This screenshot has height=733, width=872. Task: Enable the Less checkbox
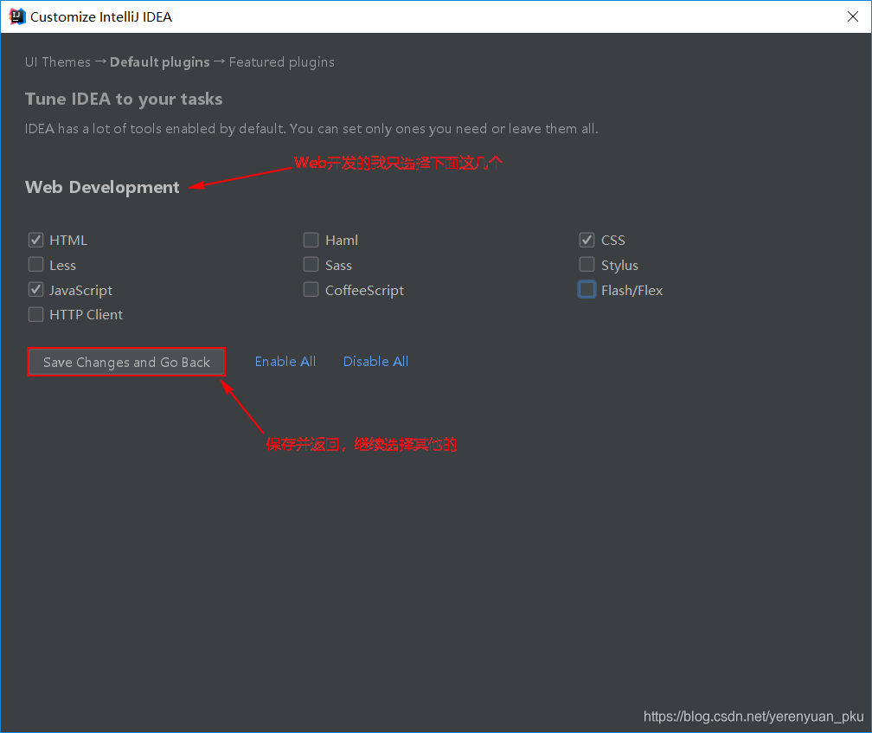36,265
